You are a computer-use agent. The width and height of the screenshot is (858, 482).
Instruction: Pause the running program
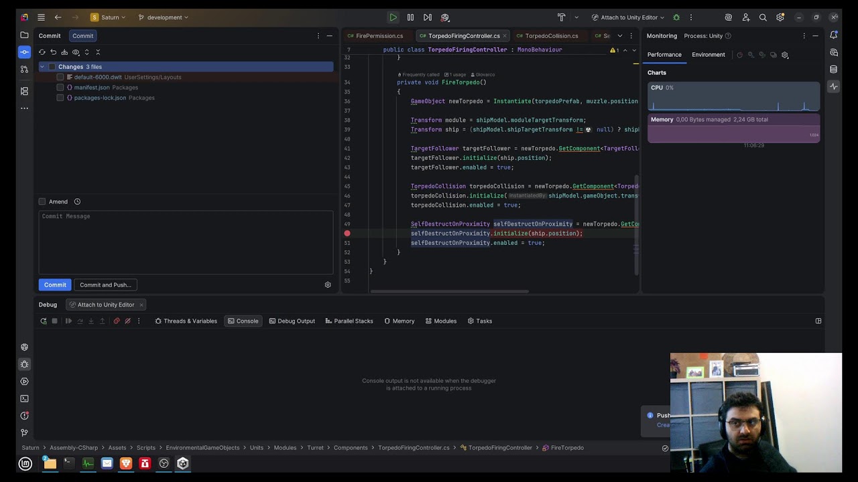410,17
